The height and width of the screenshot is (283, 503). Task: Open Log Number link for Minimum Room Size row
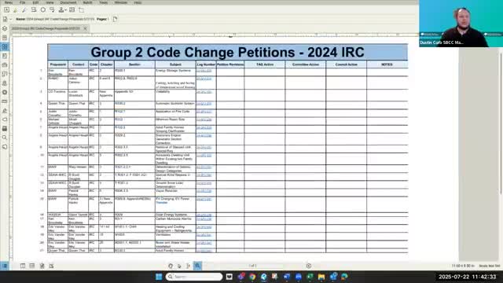(x=204, y=119)
